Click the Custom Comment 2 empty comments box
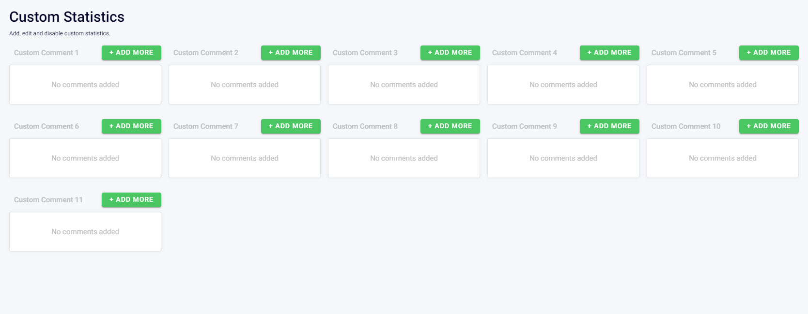This screenshot has height=314, width=808. [x=244, y=85]
